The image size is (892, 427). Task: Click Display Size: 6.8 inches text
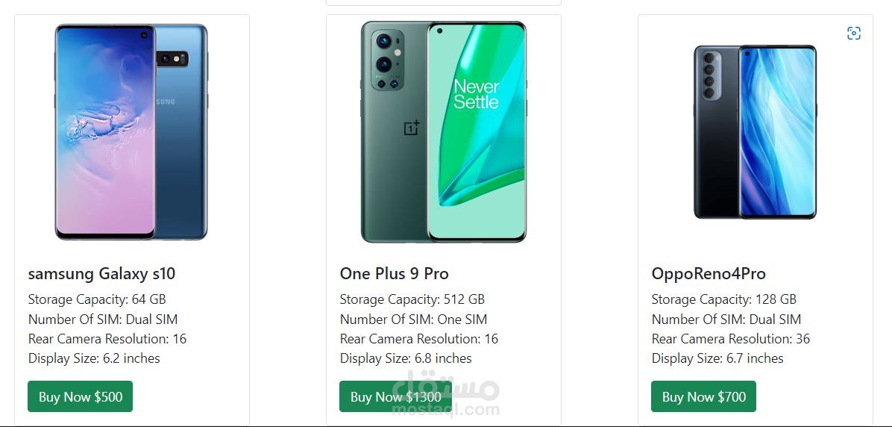[x=406, y=358]
